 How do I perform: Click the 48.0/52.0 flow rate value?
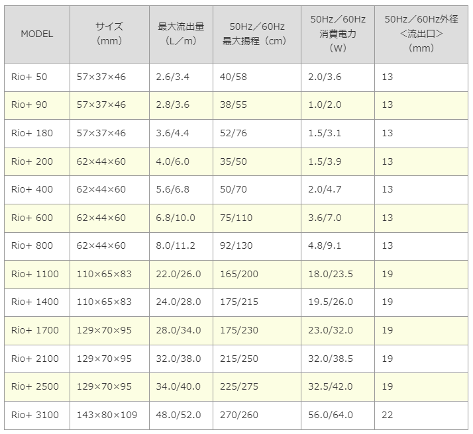tap(178, 415)
